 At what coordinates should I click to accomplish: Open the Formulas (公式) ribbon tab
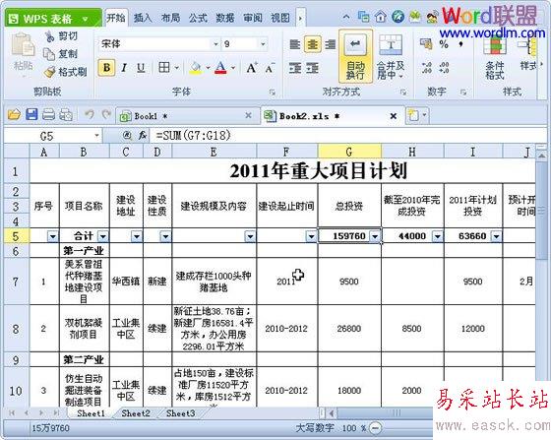click(x=198, y=18)
